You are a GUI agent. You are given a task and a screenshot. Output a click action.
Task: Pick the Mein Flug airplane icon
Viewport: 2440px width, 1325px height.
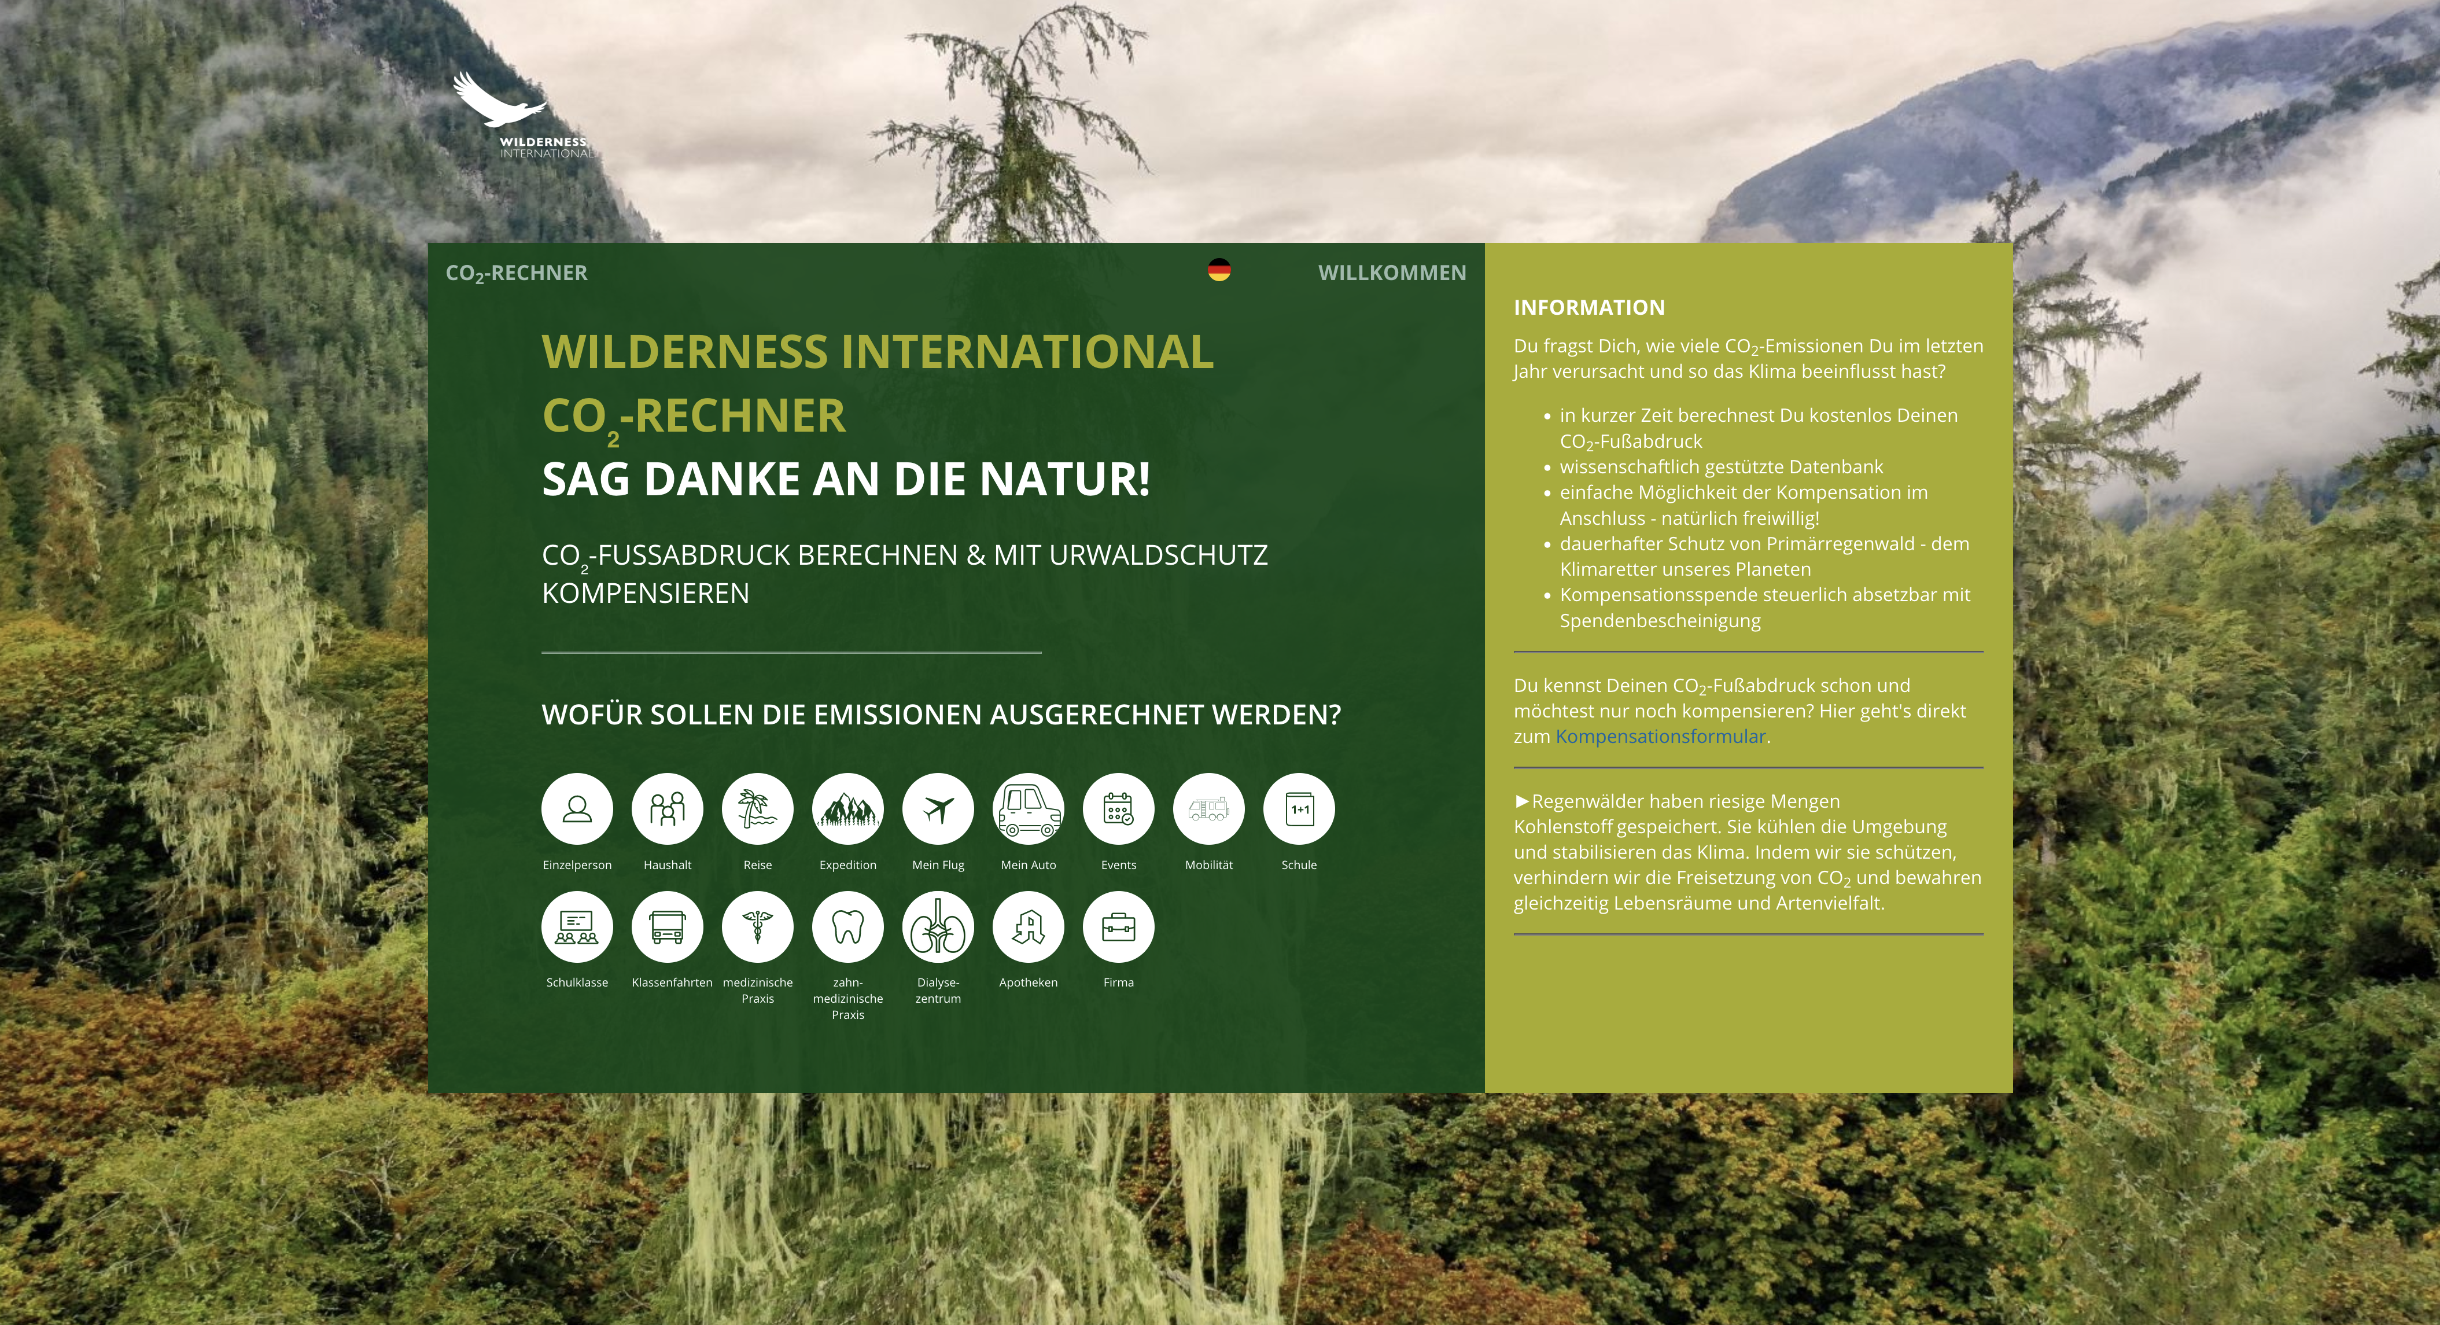(938, 809)
